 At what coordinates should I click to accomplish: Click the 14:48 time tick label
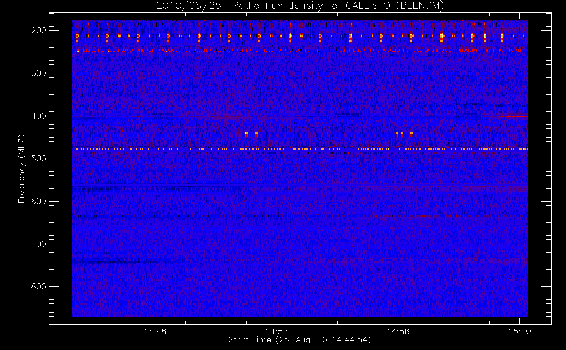(x=155, y=331)
